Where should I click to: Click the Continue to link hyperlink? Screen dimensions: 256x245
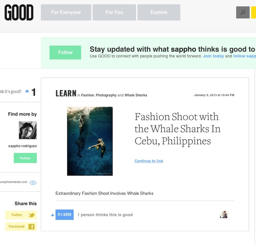[x=149, y=161]
